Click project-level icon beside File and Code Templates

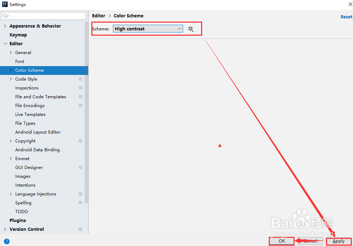[x=81, y=96]
